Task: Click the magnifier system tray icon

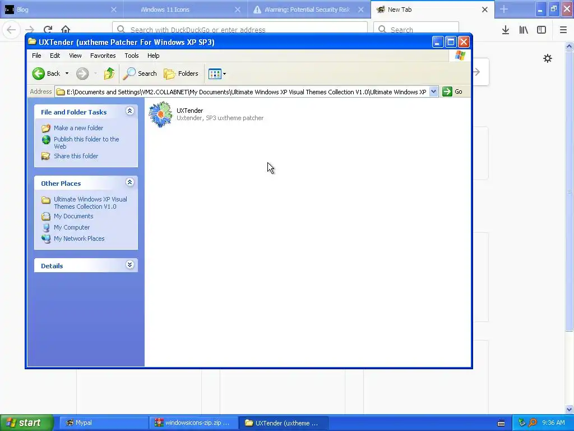Action: pos(533,423)
